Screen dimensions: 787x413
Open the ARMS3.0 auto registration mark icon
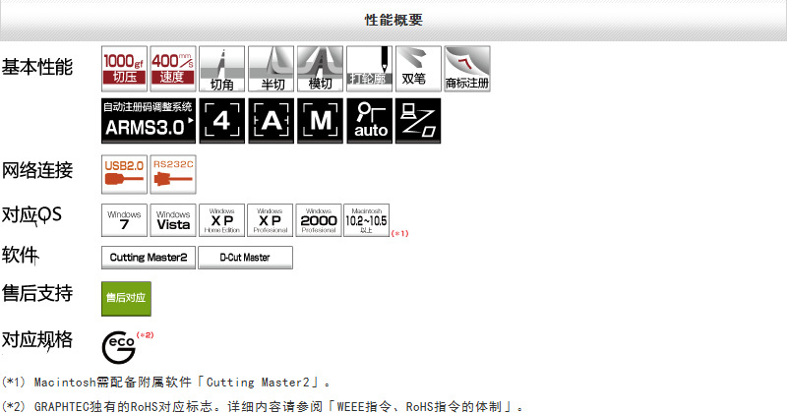[x=149, y=121]
